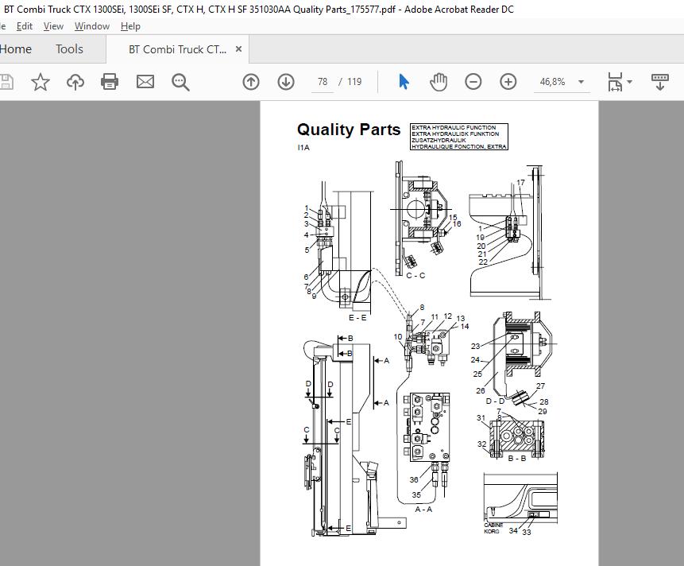Click the B - B section label
Screen dimensions: 684x566
click(517, 459)
